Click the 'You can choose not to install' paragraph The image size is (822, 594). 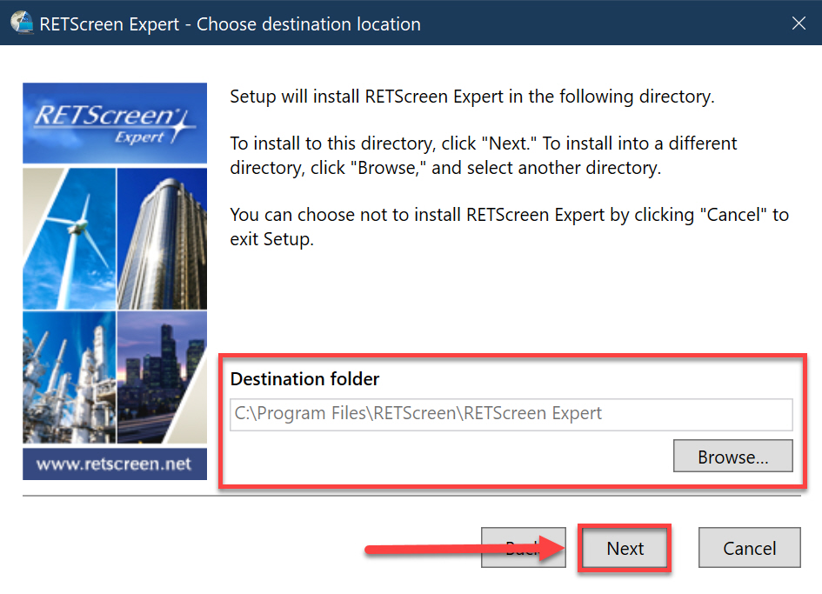[x=509, y=226]
